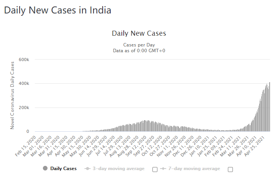This screenshot has height=177, width=275.
Task: Click the Daily New Cases chart title
Action: tap(139, 33)
